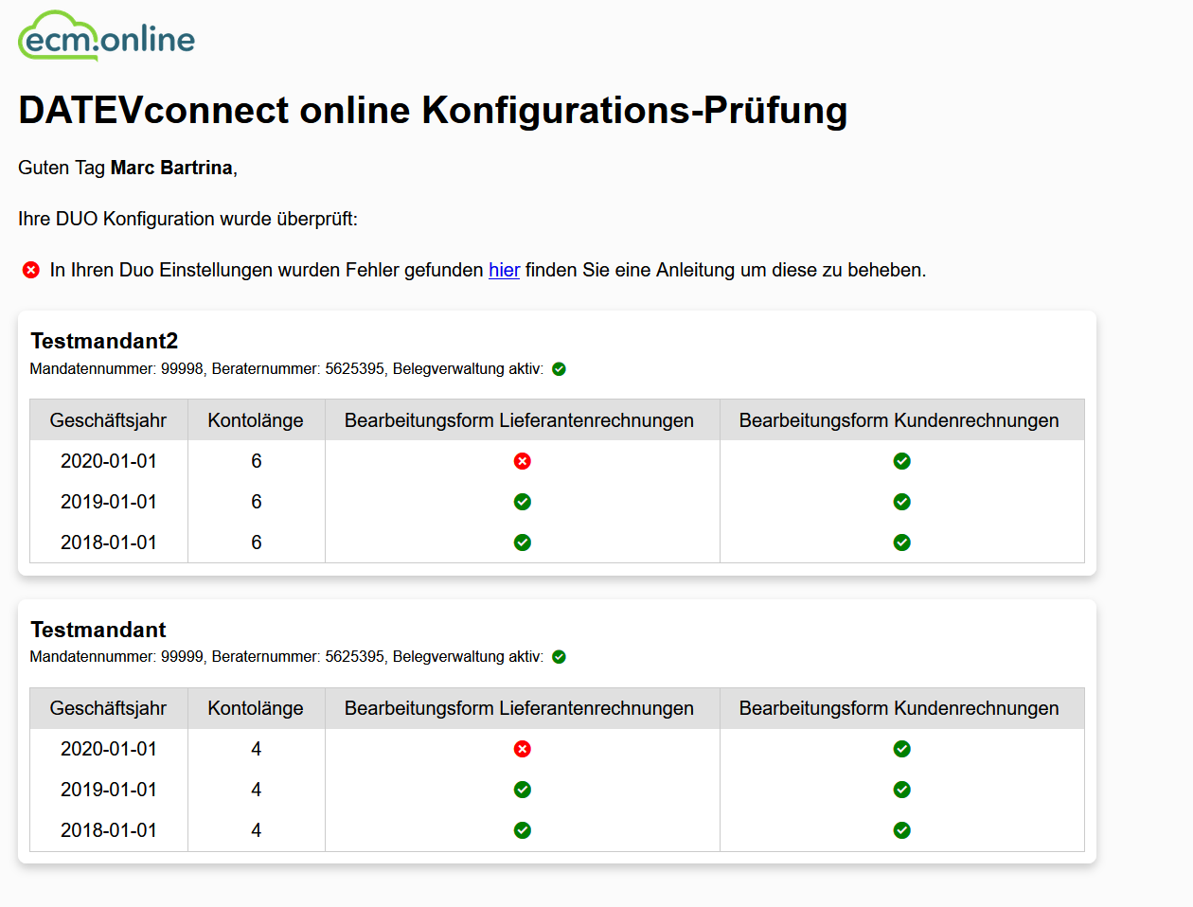Click green Kundenrechnungen check in Kontolänge 4 row 2018-01-01
Viewport: 1193px width, 907px height.
point(902,830)
